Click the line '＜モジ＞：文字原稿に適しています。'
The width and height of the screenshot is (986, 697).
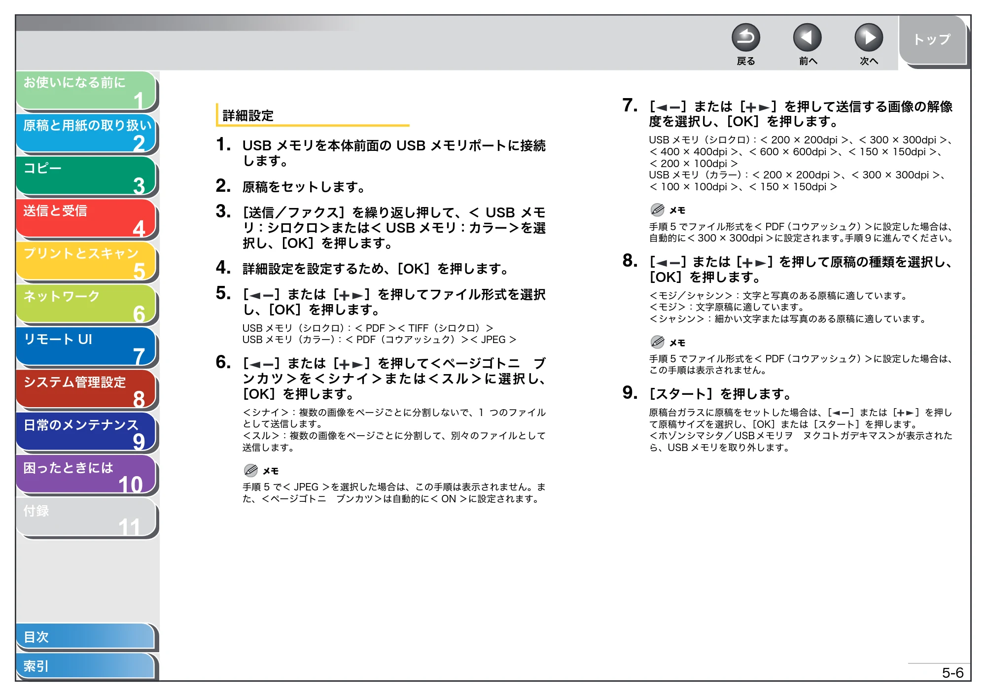pos(726,307)
